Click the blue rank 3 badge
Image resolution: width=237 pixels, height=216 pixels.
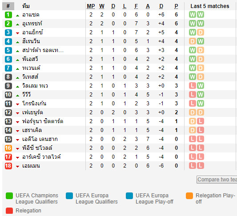click(8, 32)
